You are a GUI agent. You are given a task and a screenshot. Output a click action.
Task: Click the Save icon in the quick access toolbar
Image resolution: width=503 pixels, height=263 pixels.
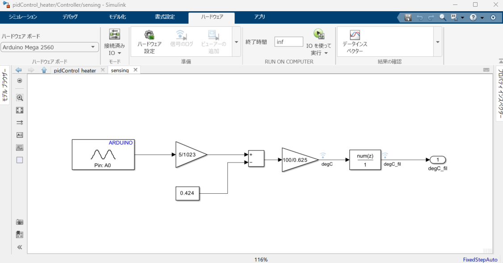[407, 17]
